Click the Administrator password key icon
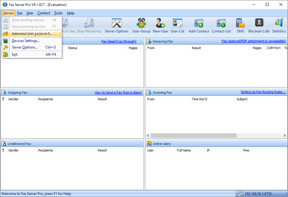 [6, 34]
